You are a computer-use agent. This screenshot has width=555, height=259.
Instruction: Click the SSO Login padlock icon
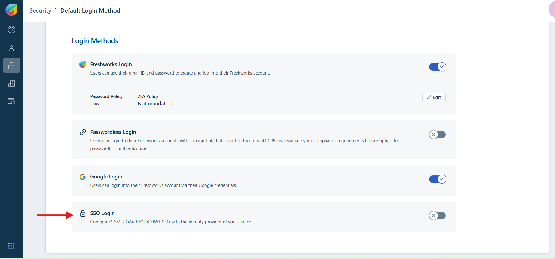[x=83, y=213]
